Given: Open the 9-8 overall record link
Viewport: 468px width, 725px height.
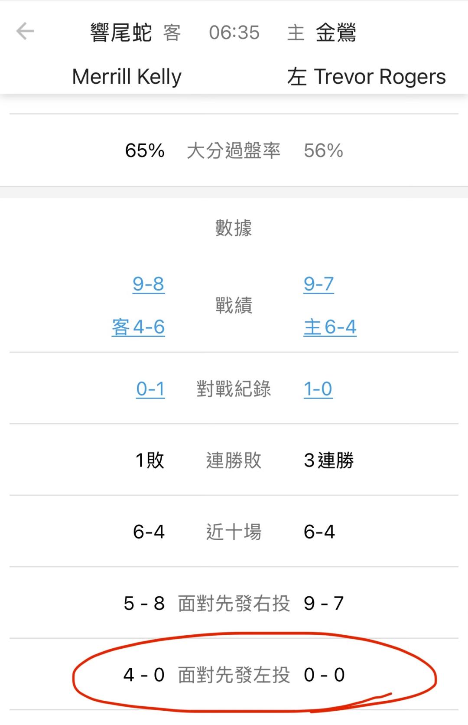Looking at the screenshot, I should click(149, 284).
